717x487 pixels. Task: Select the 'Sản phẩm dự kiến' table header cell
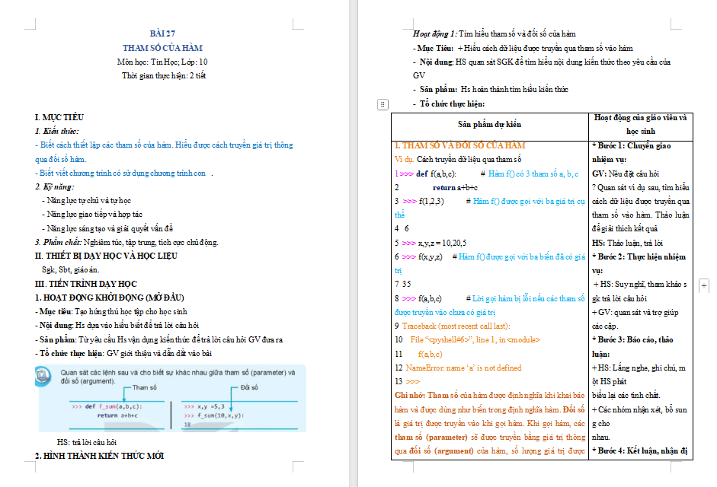coord(489,123)
